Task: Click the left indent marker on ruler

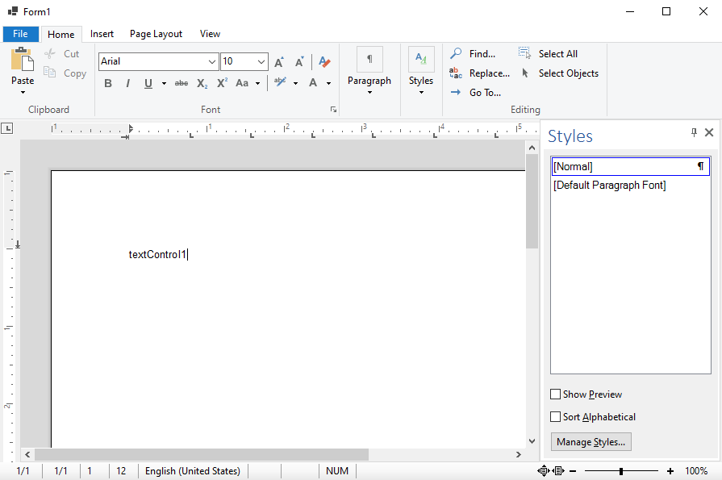Action: 131,129
